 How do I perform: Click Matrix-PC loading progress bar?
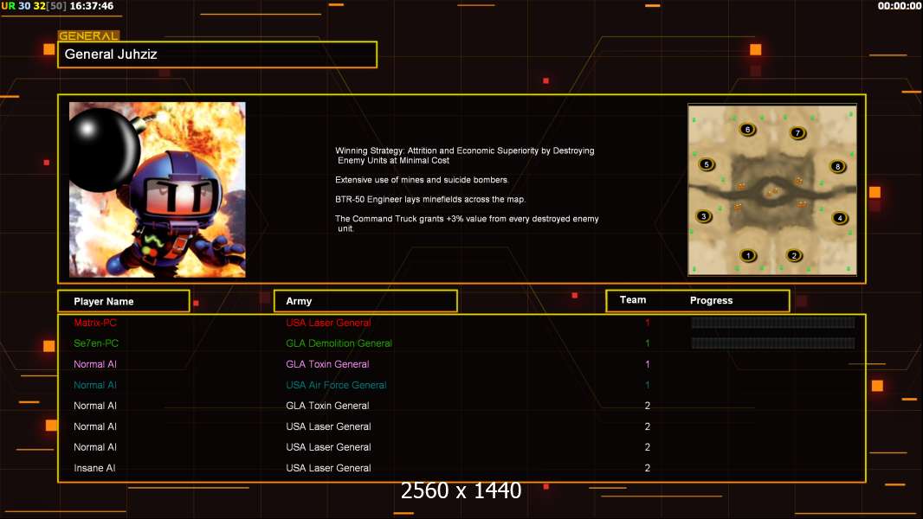773,322
